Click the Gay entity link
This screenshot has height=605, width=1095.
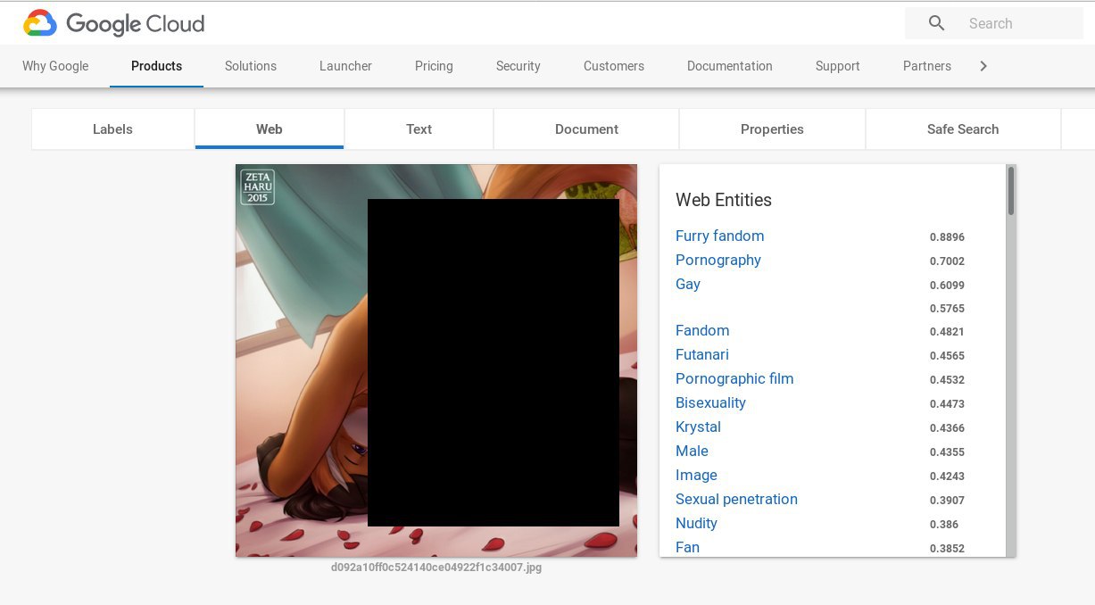[x=688, y=284]
